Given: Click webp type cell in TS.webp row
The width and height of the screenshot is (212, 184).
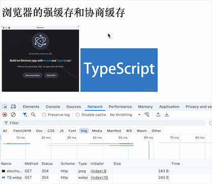Looking at the screenshot, I should click(83, 177).
